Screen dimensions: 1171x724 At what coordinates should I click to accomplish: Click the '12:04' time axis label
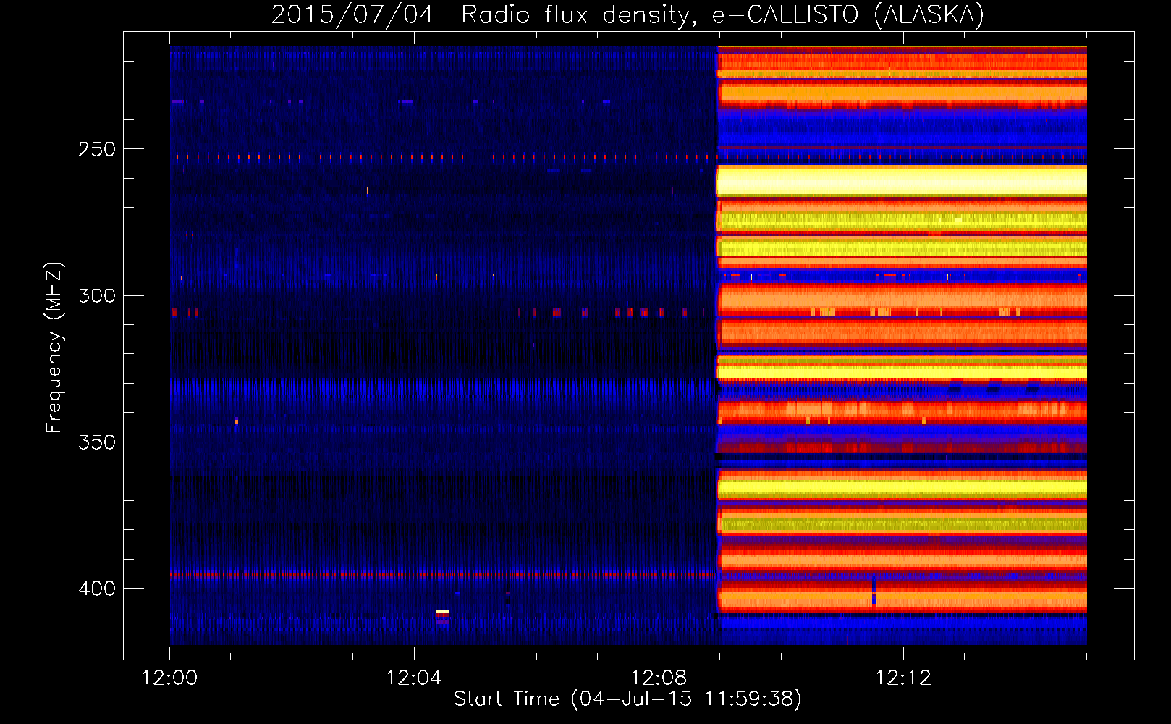click(414, 678)
